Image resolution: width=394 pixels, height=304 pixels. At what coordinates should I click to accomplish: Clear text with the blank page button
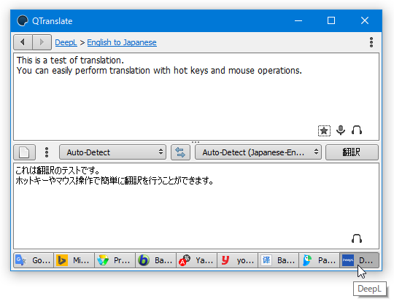coord(24,152)
